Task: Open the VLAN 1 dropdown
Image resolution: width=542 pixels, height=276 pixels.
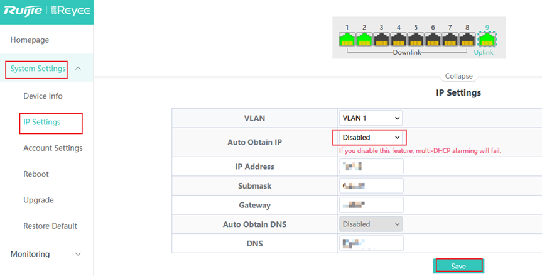Action: tap(371, 118)
